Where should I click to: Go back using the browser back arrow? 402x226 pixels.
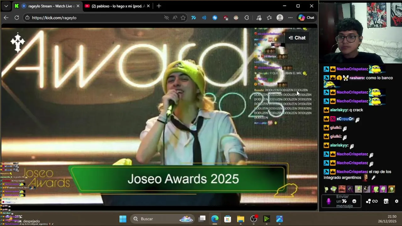tap(6, 18)
